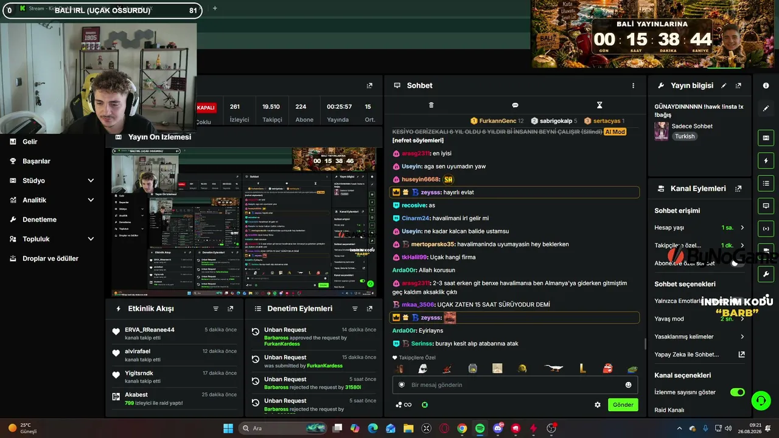Click the KAPALI status badge
779x438 pixels.
click(x=206, y=108)
